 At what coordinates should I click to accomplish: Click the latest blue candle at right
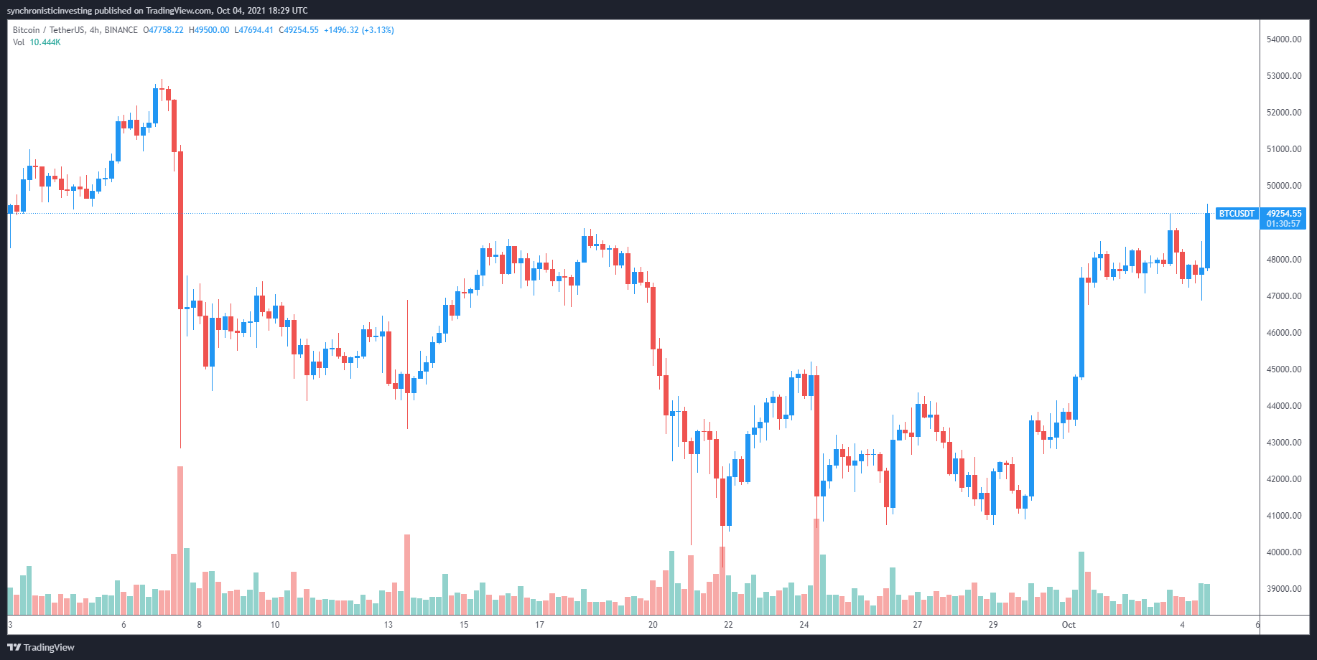click(1208, 241)
